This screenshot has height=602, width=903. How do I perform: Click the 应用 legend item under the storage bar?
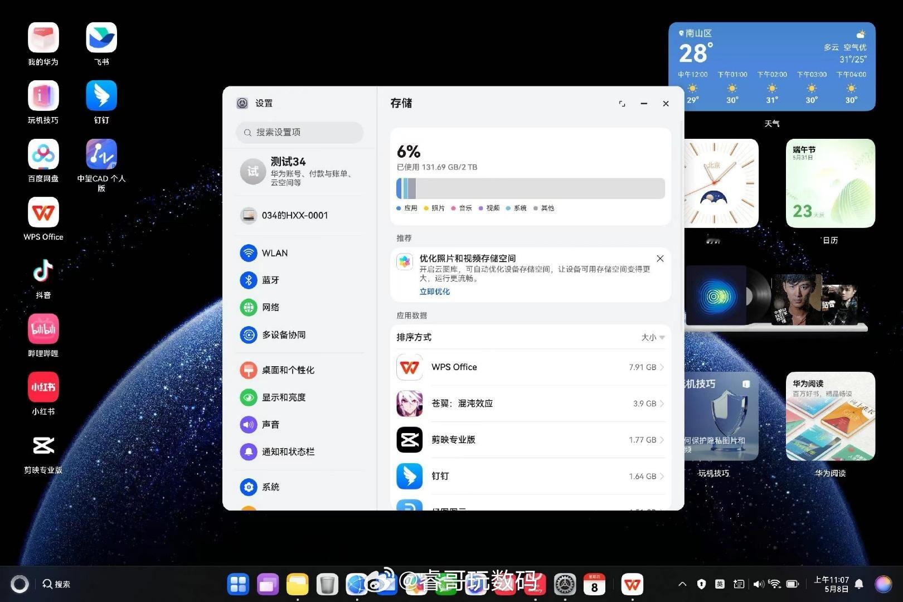click(407, 208)
